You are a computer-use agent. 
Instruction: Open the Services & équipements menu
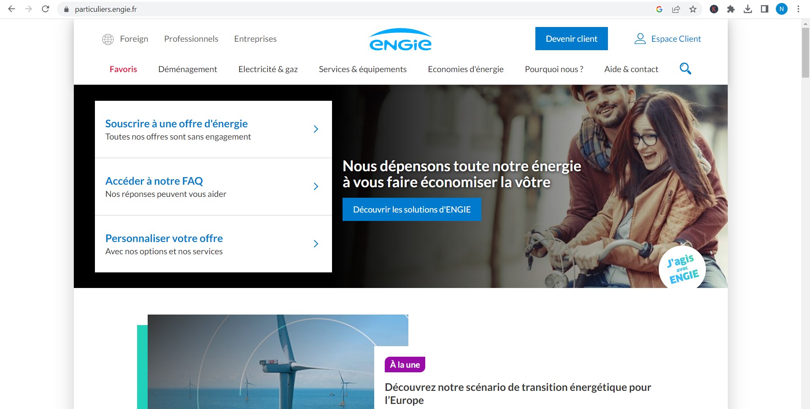pyautogui.click(x=363, y=69)
